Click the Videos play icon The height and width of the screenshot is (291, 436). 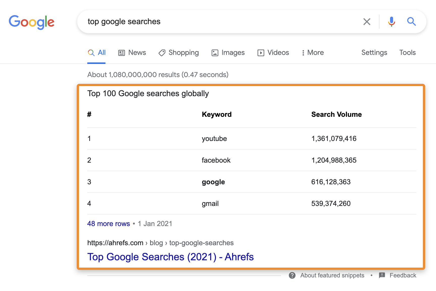click(261, 53)
